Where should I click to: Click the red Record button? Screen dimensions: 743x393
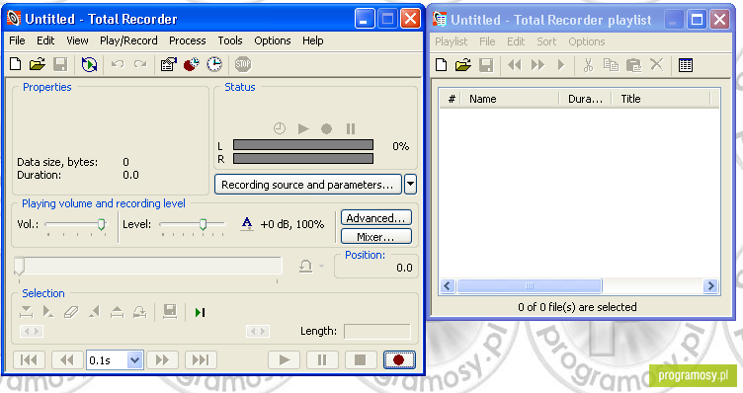point(399,360)
